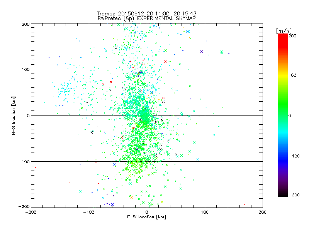Click the 'N-S location [km]' axis label
Image resolution: width=309 pixels, height=231 pixels.
click(14, 115)
